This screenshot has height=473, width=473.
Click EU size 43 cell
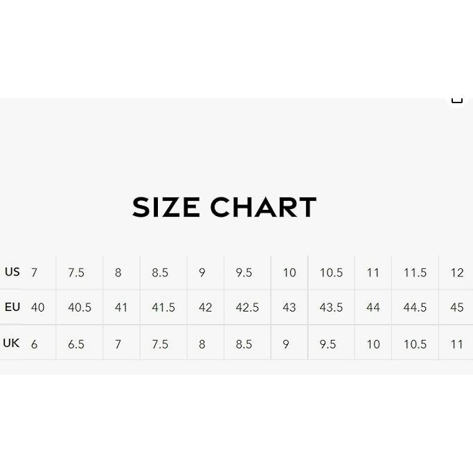click(x=289, y=307)
